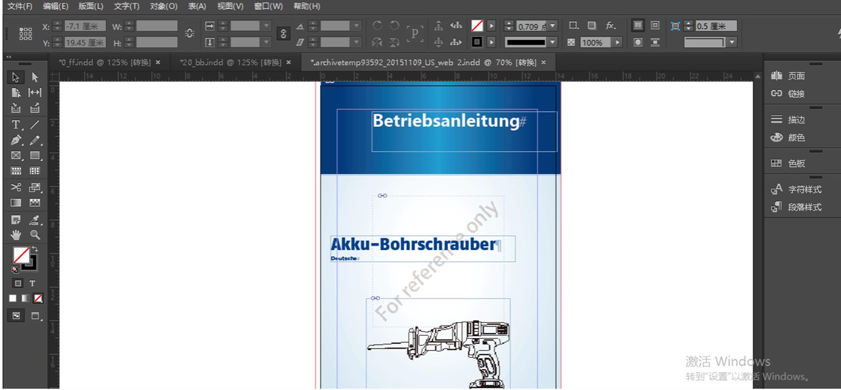
Task: Select the Type tool
Action: pos(16,125)
